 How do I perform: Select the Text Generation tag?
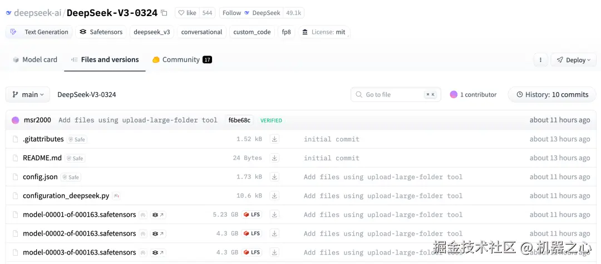click(39, 32)
